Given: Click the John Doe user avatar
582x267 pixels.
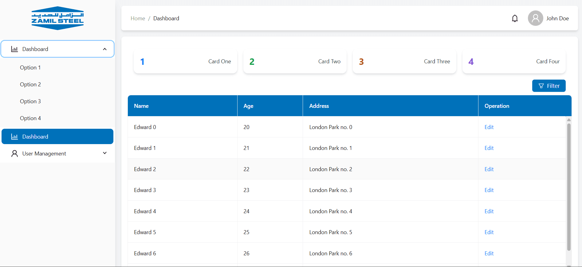Looking at the screenshot, I should [x=535, y=18].
